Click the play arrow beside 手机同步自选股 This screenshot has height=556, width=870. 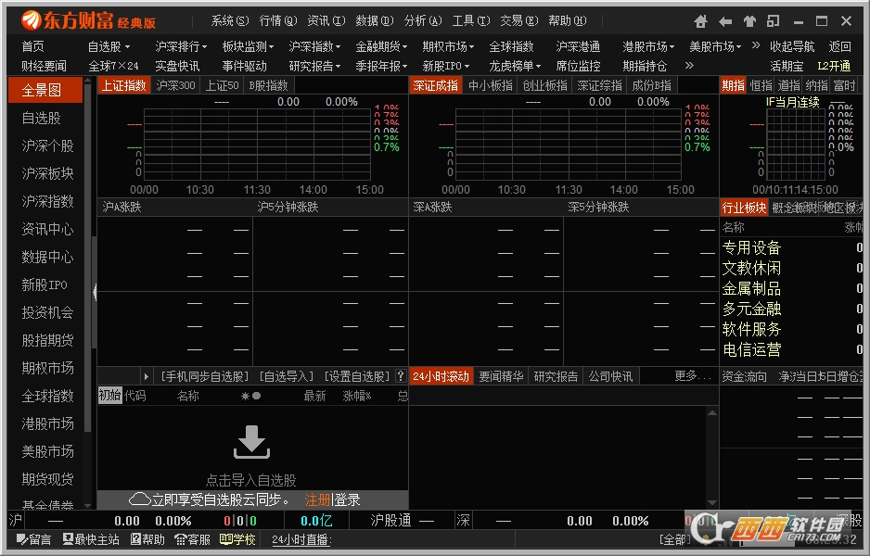[146, 377]
